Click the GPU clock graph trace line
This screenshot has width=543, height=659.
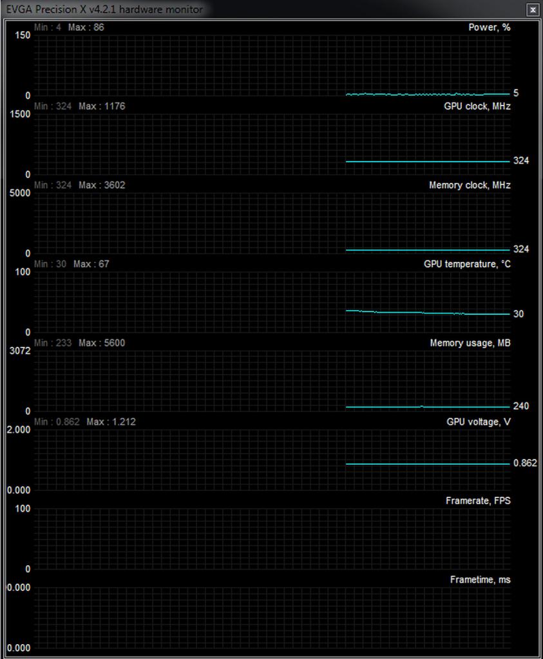pyautogui.click(x=428, y=162)
